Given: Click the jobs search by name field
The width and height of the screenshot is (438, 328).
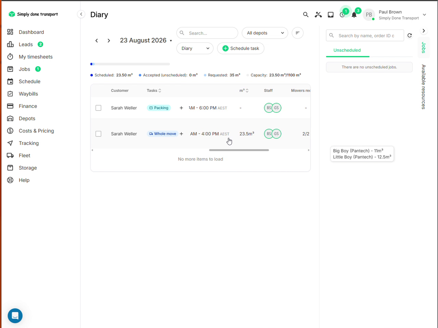Looking at the screenshot, I should pos(365,36).
